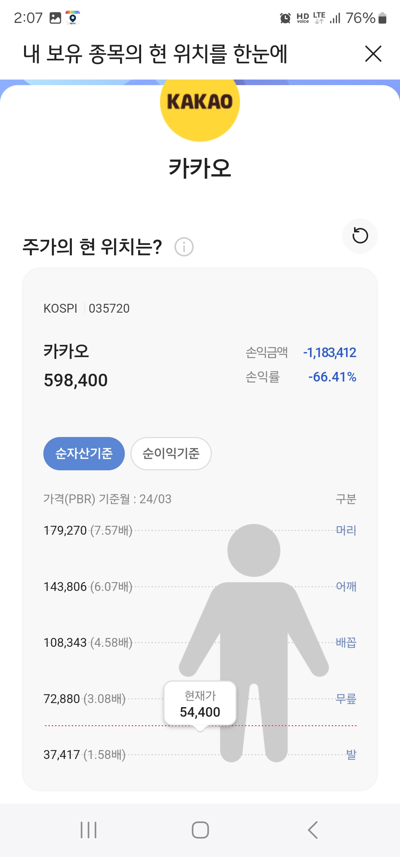The height and width of the screenshot is (857, 400).
Task: Expand details for the 어깨 price level
Action: [347, 588]
